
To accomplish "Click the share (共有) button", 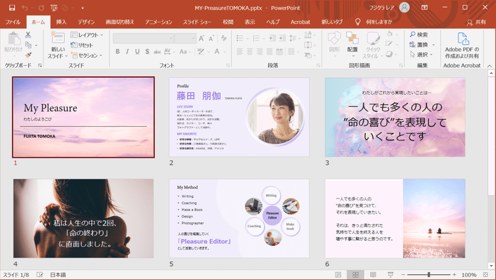I will tap(476, 22).
